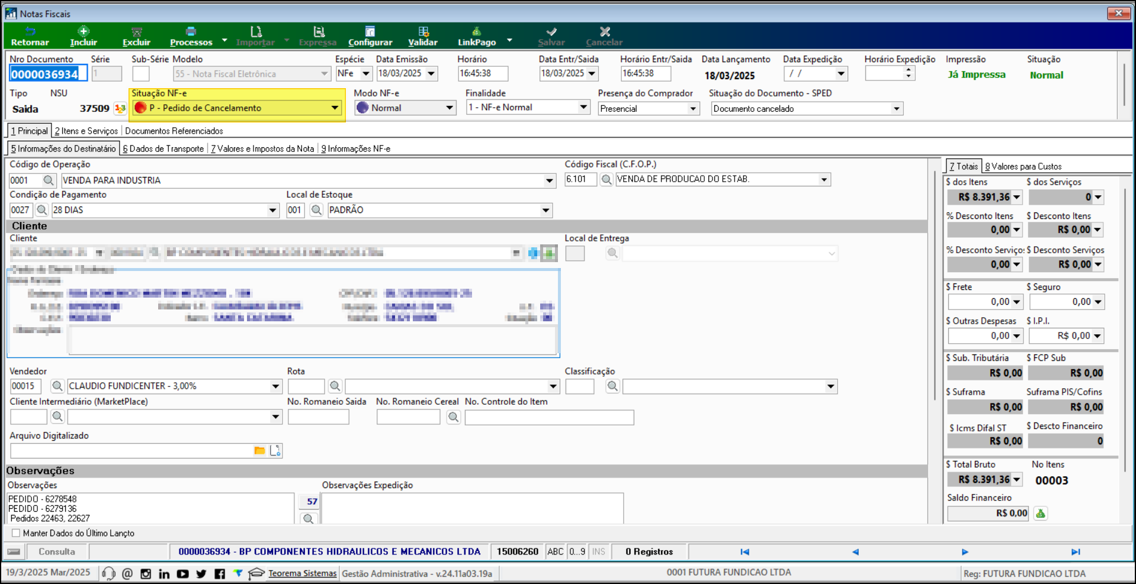Open the Finalidade dropdown

[x=583, y=107]
